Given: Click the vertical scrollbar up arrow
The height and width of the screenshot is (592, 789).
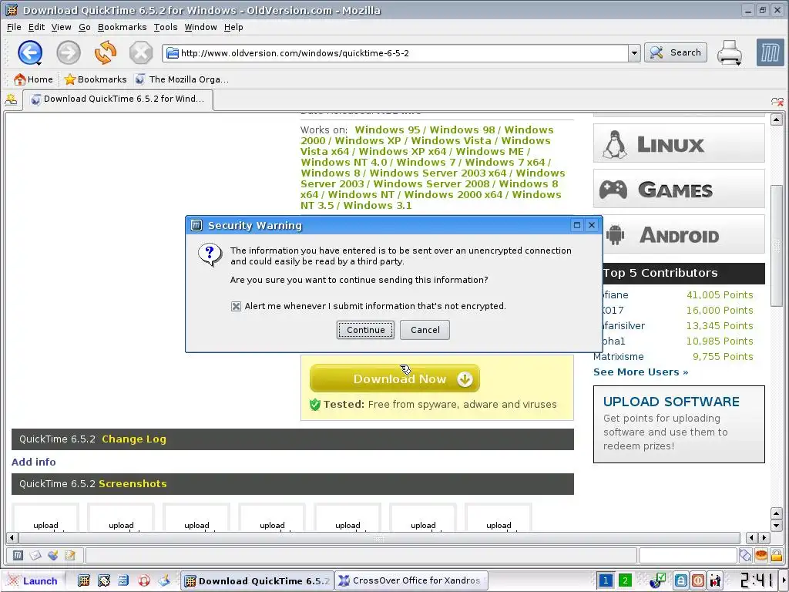Looking at the screenshot, I should [x=777, y=119].
